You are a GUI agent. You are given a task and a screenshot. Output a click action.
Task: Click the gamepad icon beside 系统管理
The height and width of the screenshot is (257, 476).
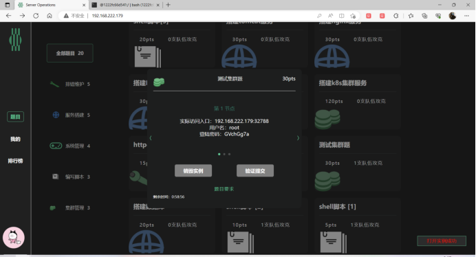point(56,146)
